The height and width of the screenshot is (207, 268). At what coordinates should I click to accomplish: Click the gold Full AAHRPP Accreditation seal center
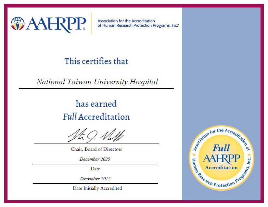pyautogui.click(x=221, y=158)
